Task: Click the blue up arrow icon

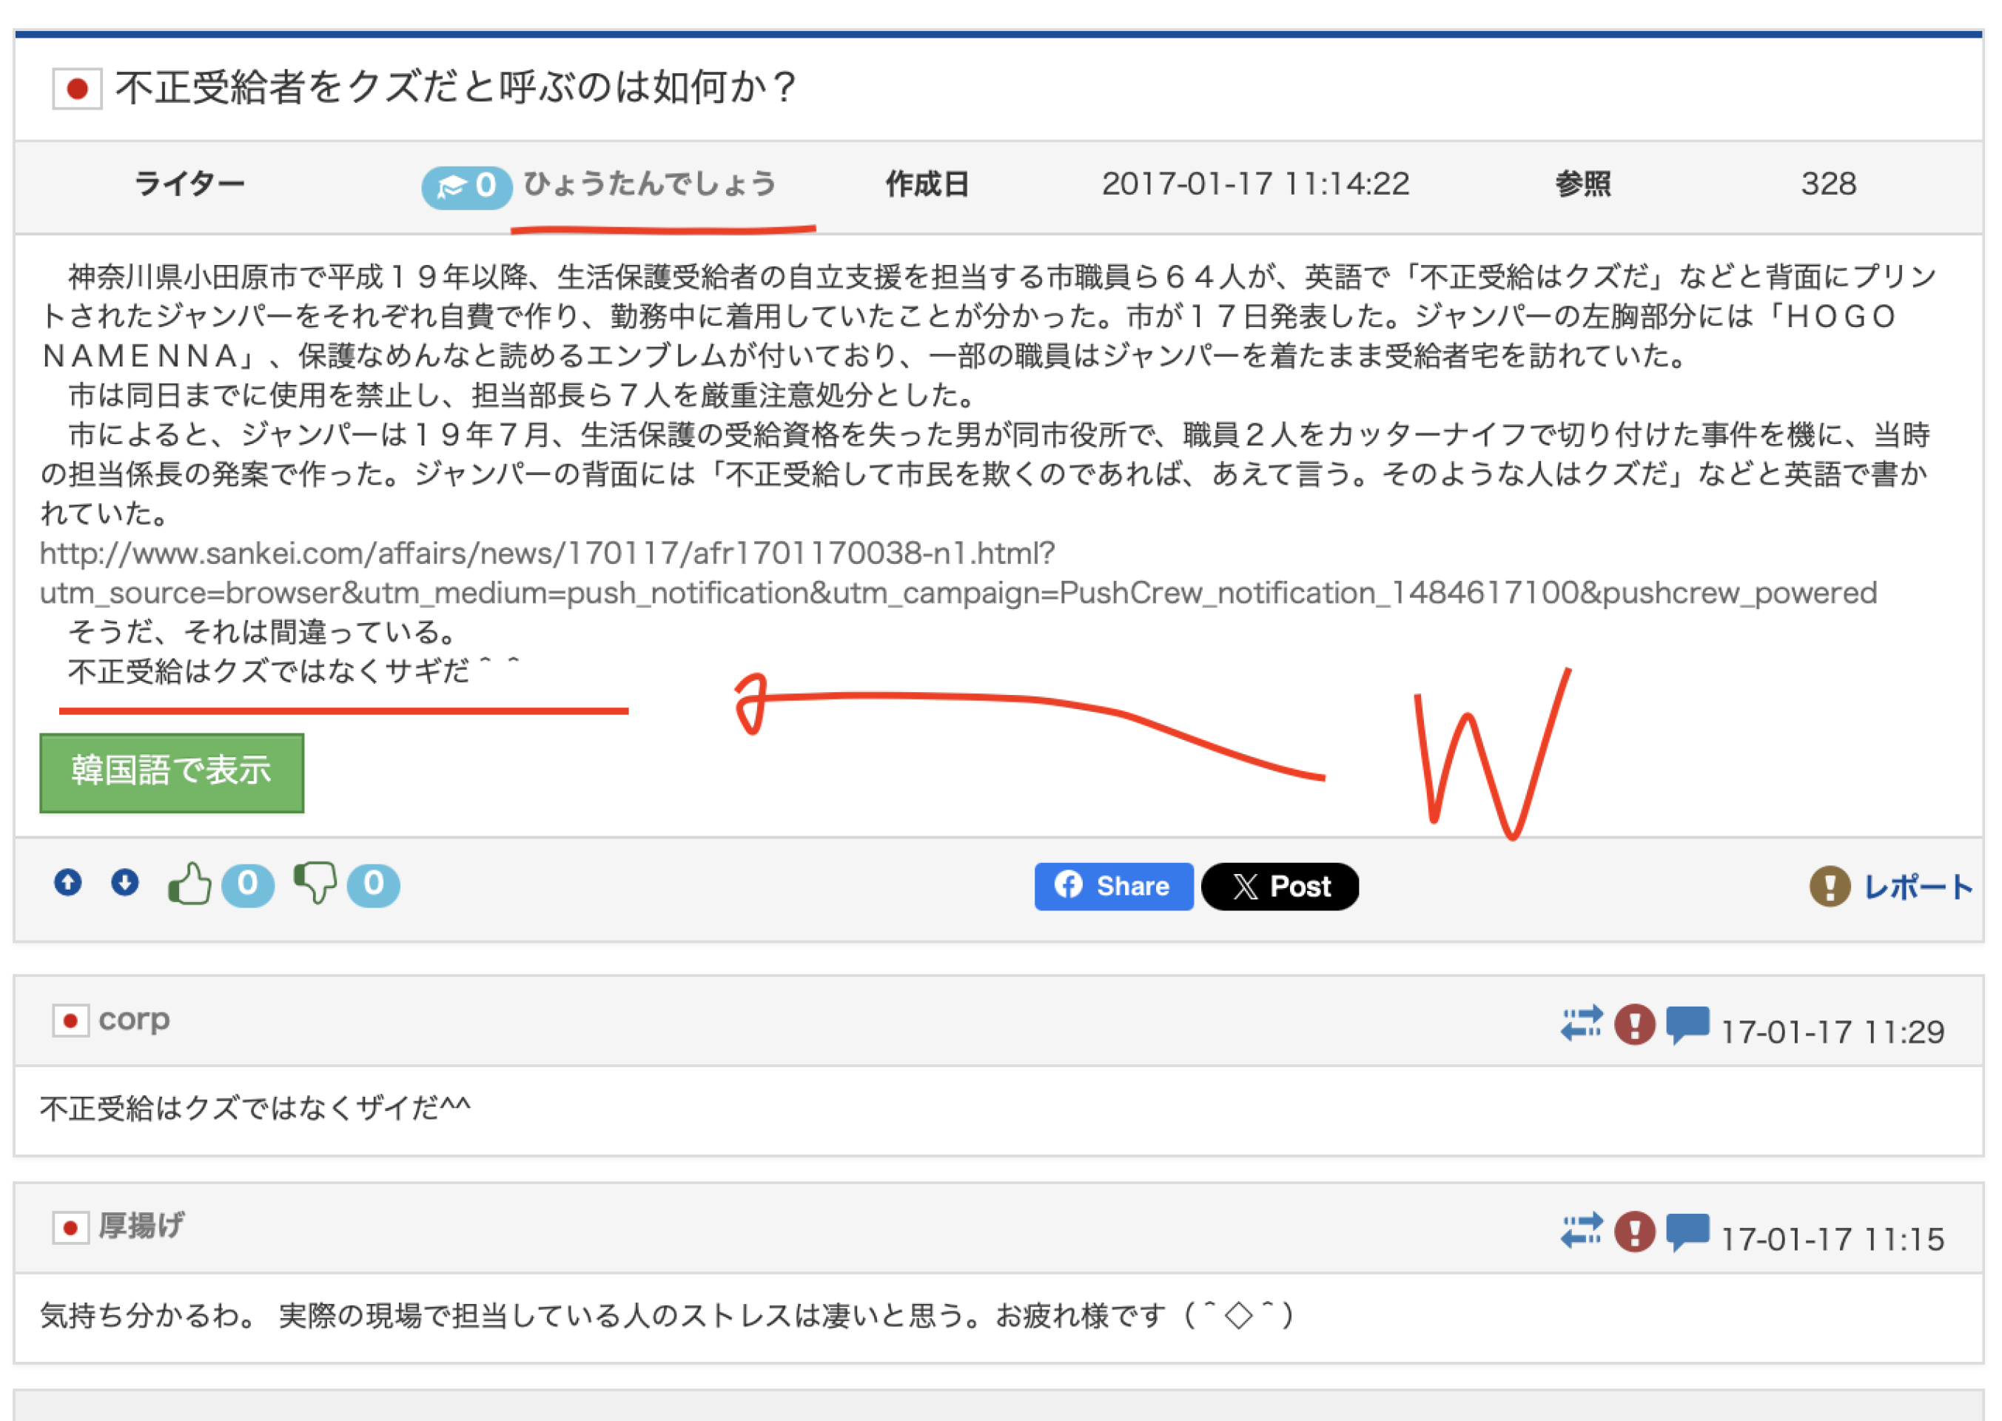Action: (x=68, y=882)
